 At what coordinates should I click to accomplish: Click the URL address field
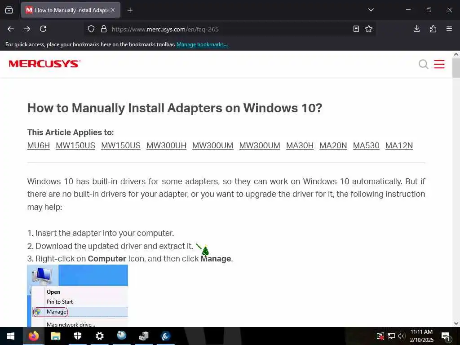(x=229, y=29)
